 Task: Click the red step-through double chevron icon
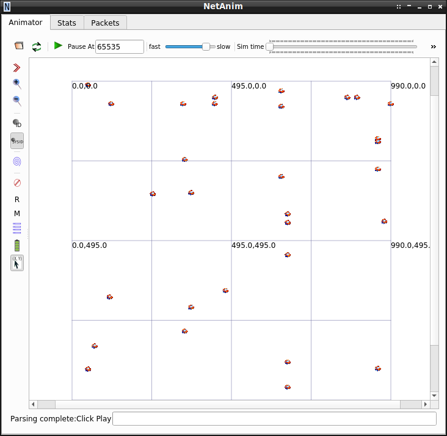pos(17,68)
